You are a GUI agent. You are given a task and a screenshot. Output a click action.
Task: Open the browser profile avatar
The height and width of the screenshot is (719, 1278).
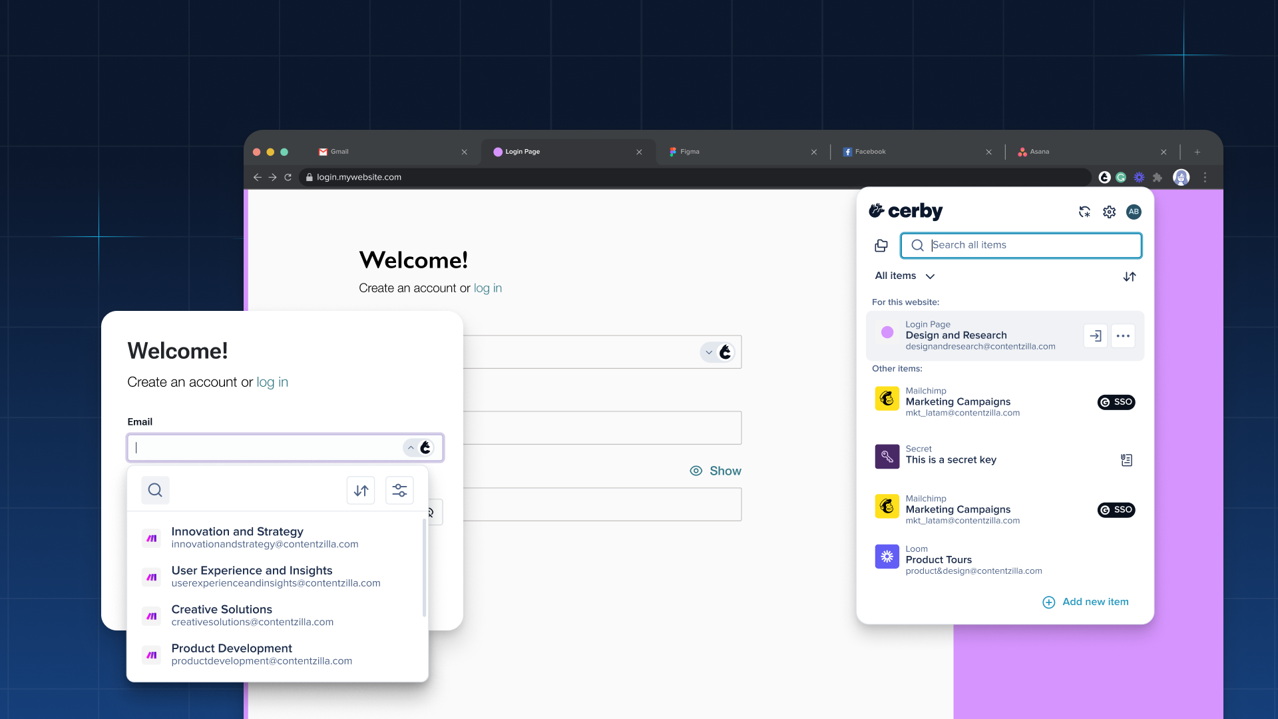[1181, 177]
